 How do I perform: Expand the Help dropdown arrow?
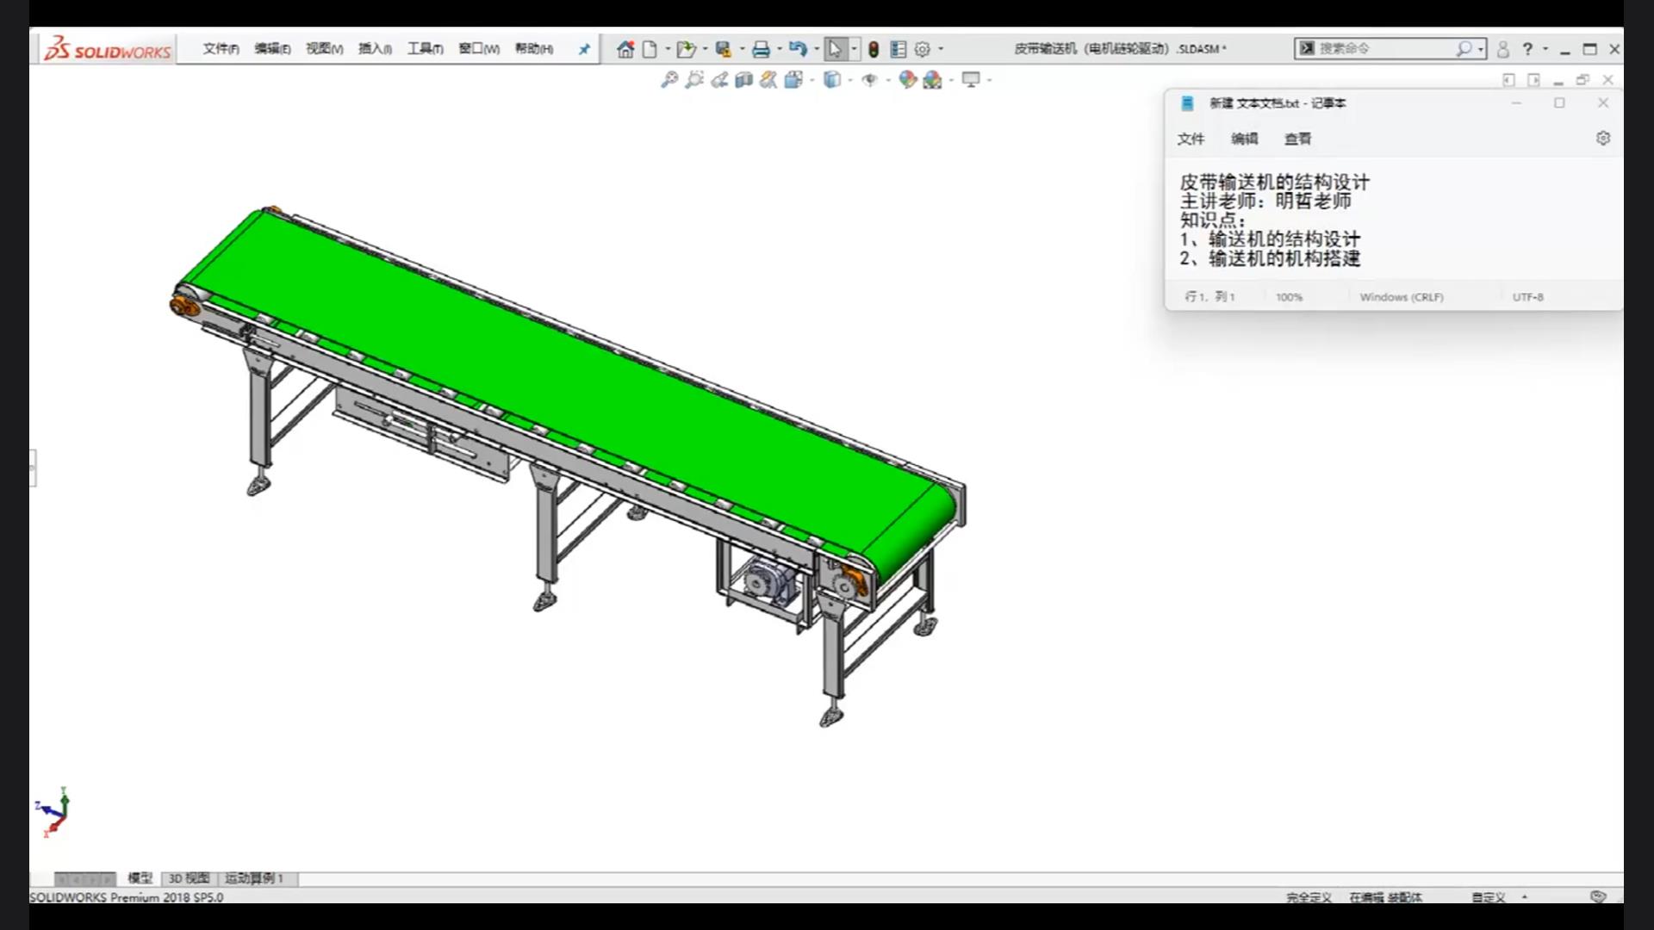1545,49
